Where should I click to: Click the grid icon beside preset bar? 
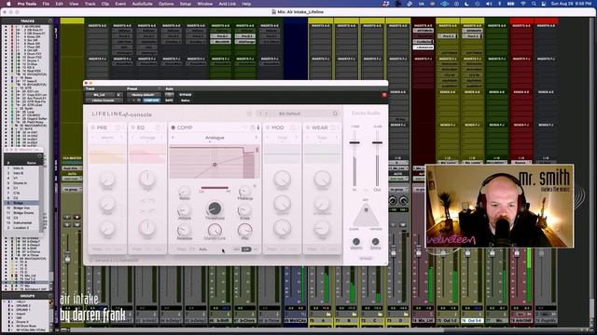[249, 114]
